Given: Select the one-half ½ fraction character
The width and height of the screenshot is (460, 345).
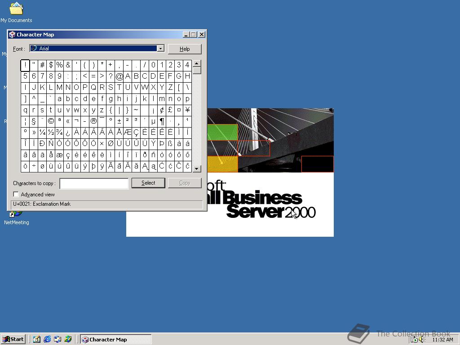Looking at the screenshot, I should 51,133.
